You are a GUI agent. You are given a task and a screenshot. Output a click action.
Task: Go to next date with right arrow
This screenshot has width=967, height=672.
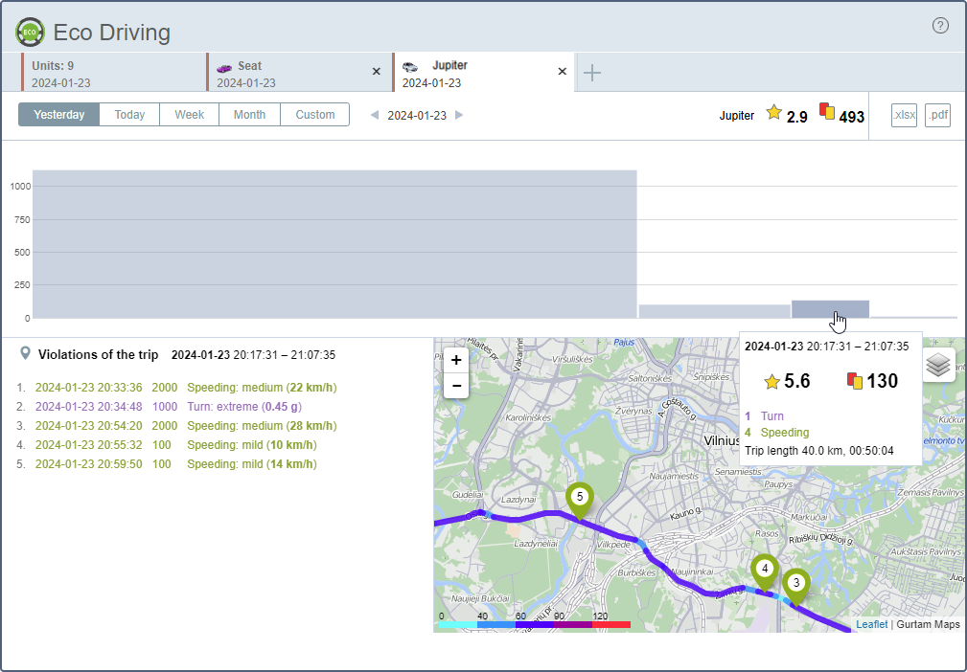pos(459,116)
